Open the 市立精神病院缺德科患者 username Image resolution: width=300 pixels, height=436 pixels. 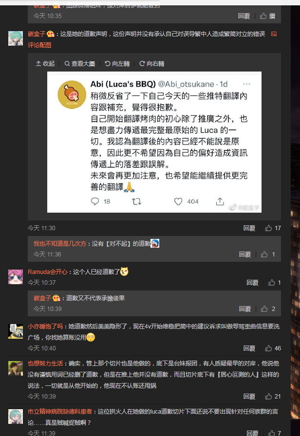pos(60,412)
